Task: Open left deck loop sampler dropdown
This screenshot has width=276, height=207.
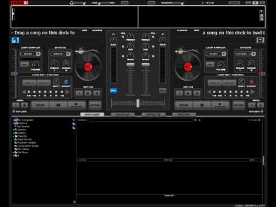Action: [x=39, y=54]
